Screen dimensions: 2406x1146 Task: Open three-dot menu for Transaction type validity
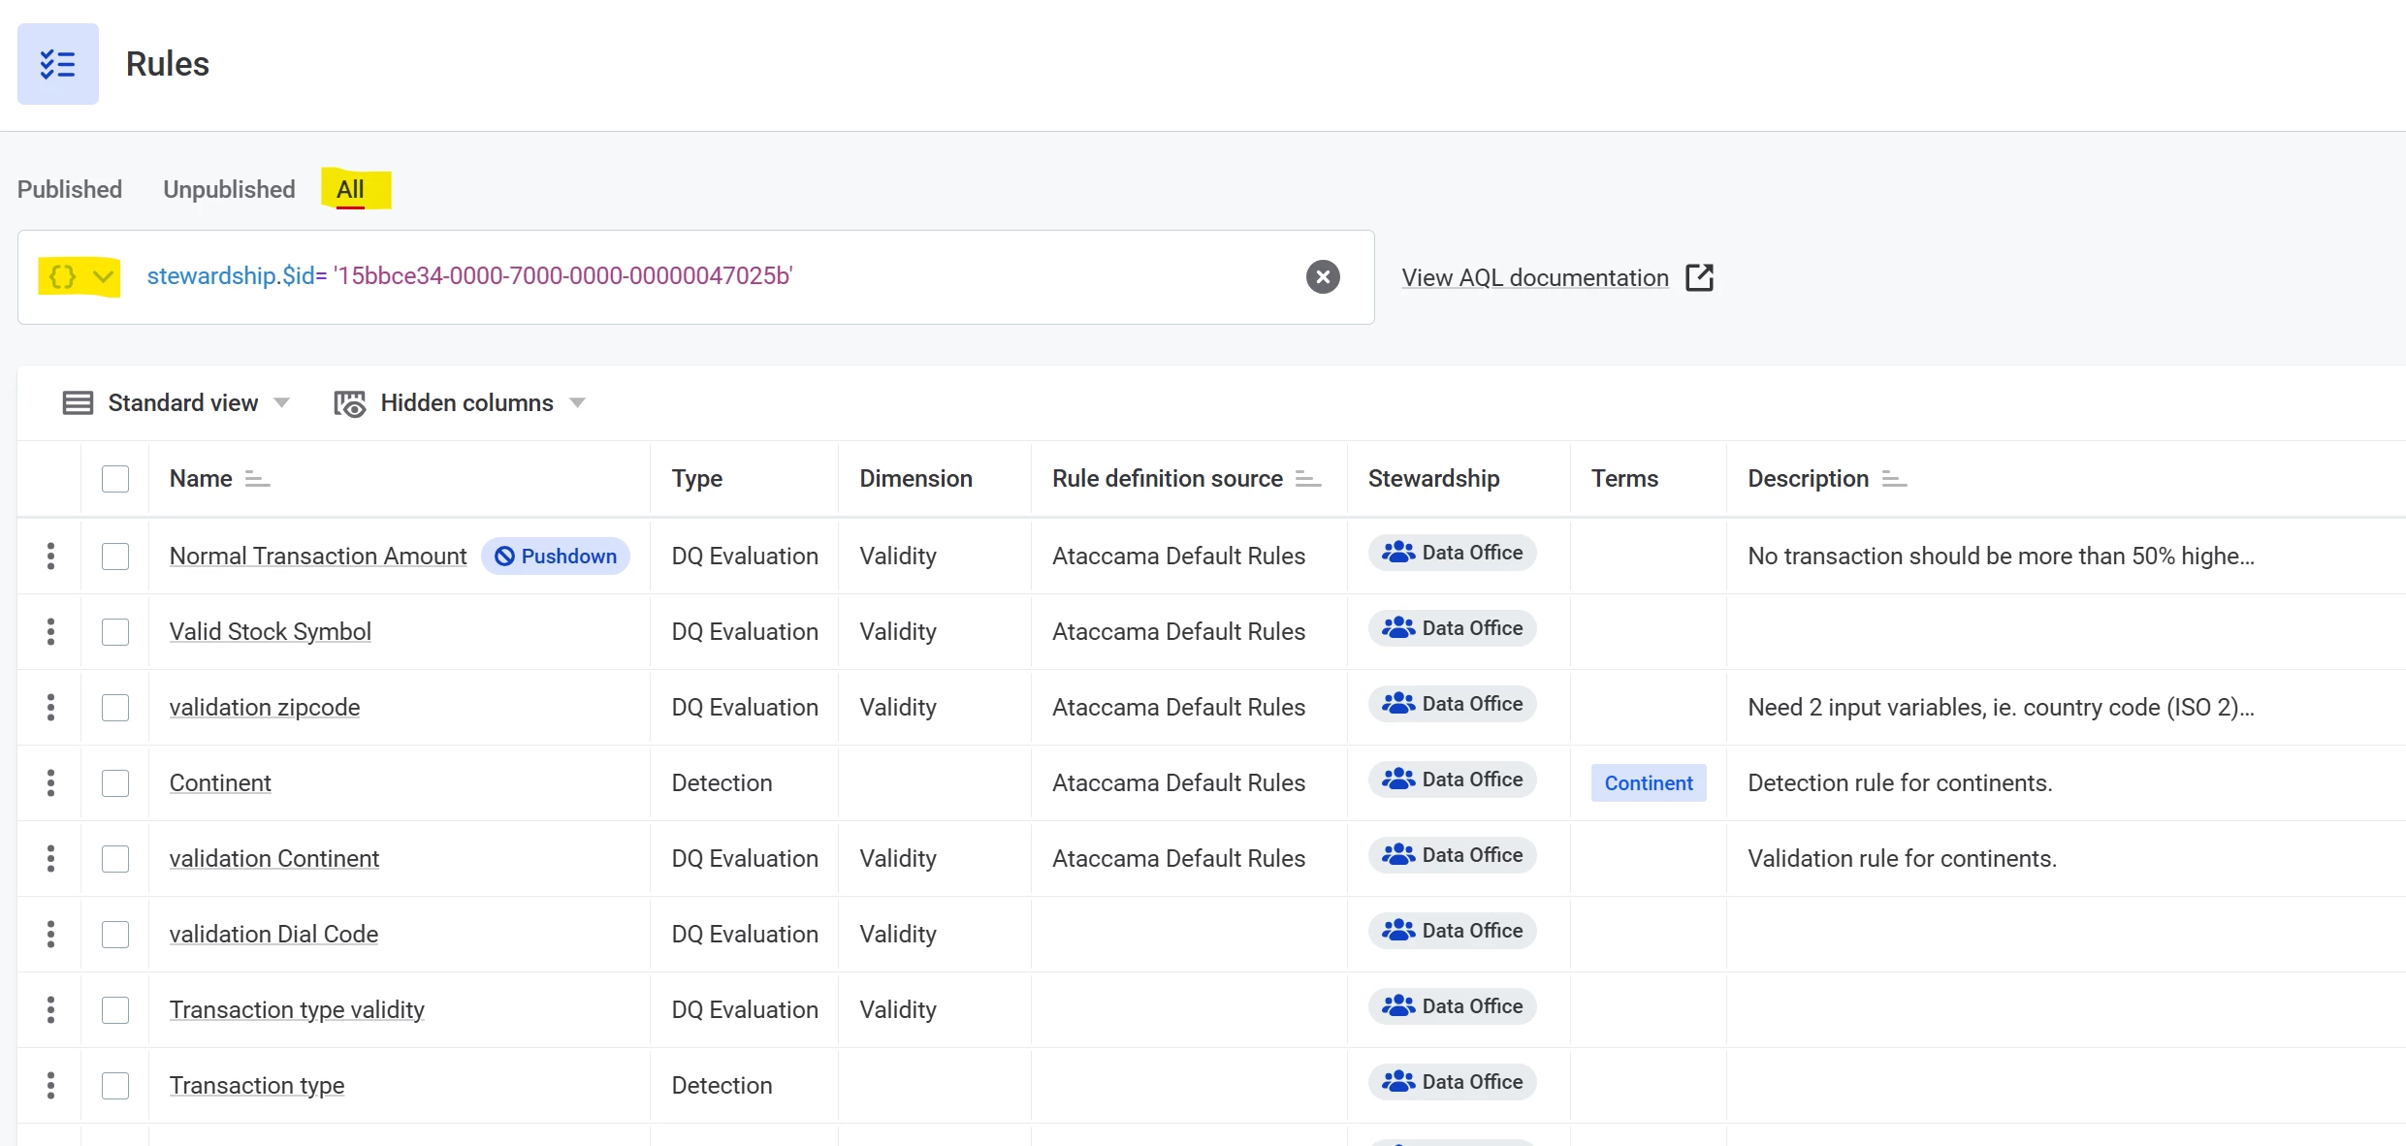click(x=50, y=1010)
